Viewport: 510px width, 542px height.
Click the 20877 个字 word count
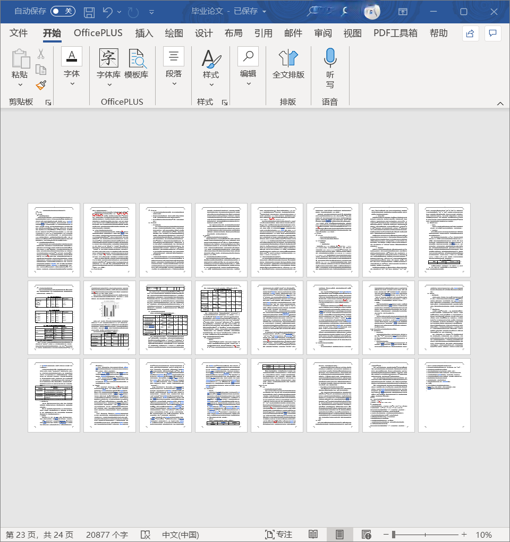[x=107, y=535]
